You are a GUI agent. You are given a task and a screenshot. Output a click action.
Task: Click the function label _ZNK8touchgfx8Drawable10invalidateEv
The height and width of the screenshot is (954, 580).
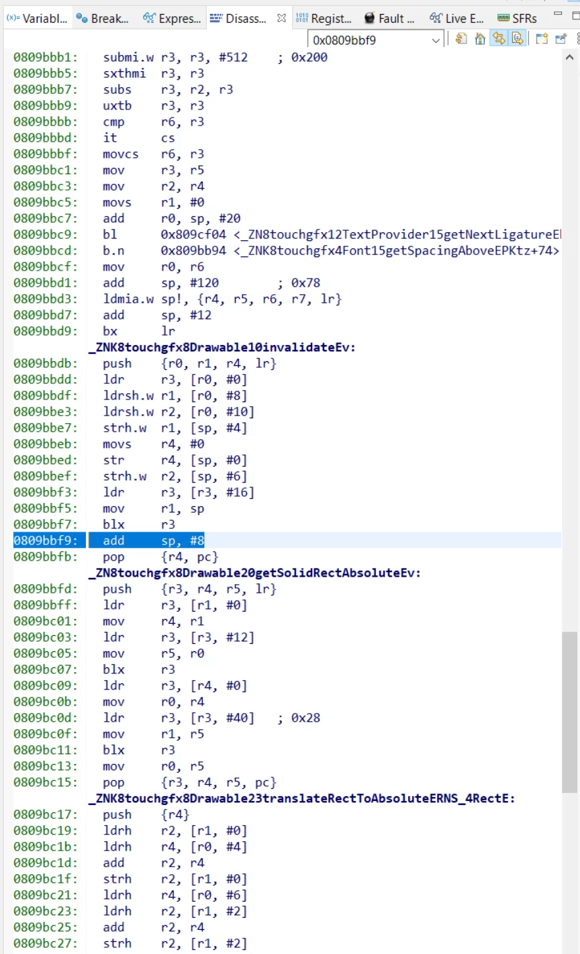pyautogui.click(x=222, y=347)
